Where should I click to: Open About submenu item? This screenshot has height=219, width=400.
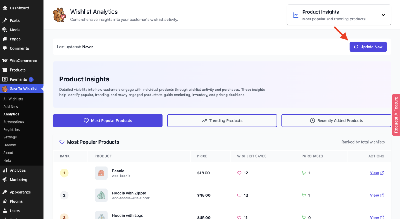[8, 153]
